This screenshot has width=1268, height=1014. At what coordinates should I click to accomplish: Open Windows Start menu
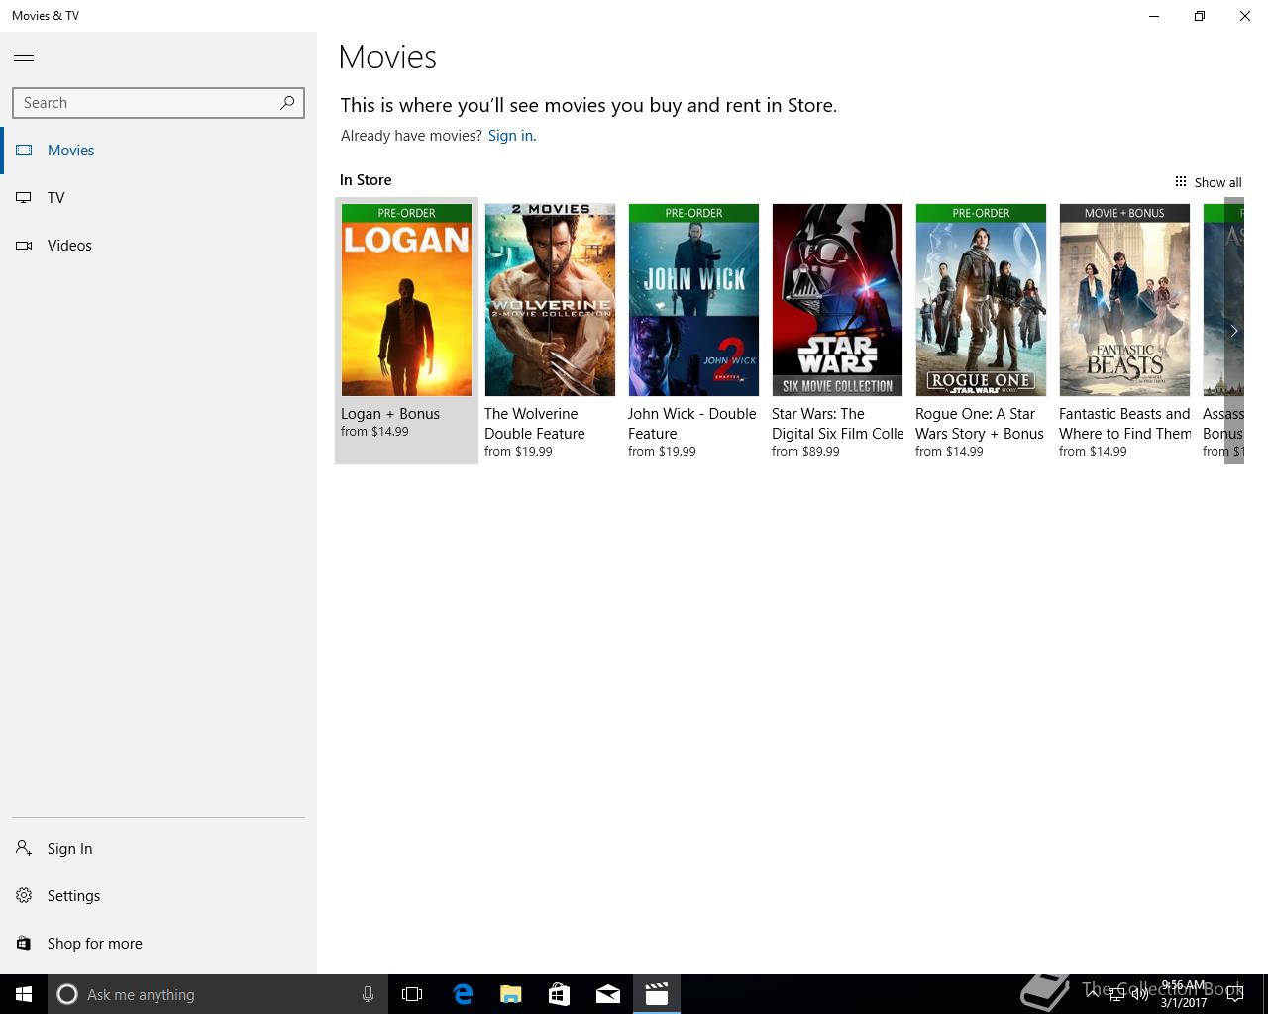tap(24, 994)
